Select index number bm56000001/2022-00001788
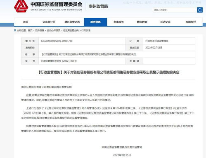The width and height of the screenshot is (206, 158). point(57,41)
